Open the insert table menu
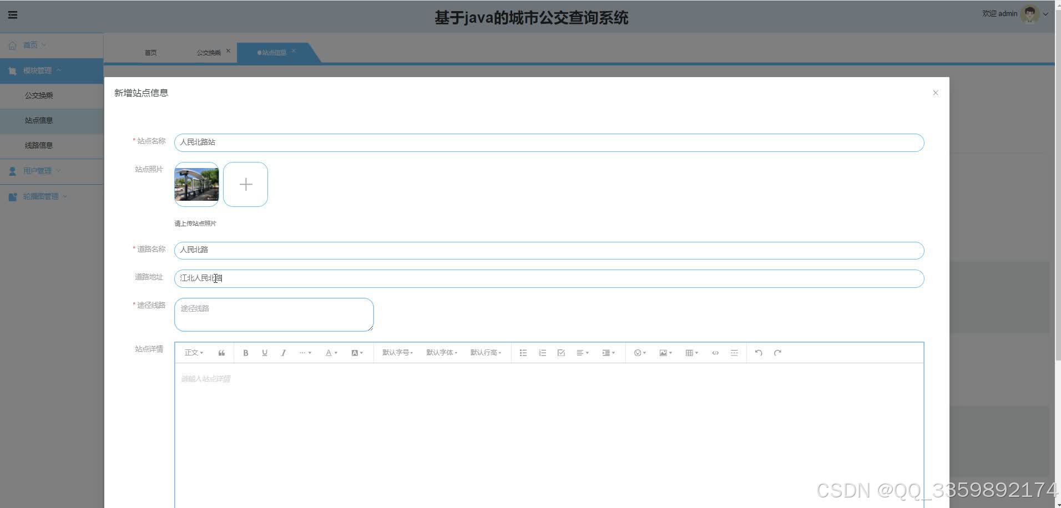The width and height of the screenshot is (1061, 508). point(691,353)
